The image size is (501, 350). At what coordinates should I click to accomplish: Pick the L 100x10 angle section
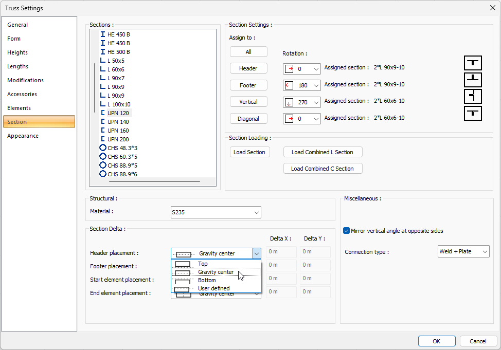[x=119, y=104]
